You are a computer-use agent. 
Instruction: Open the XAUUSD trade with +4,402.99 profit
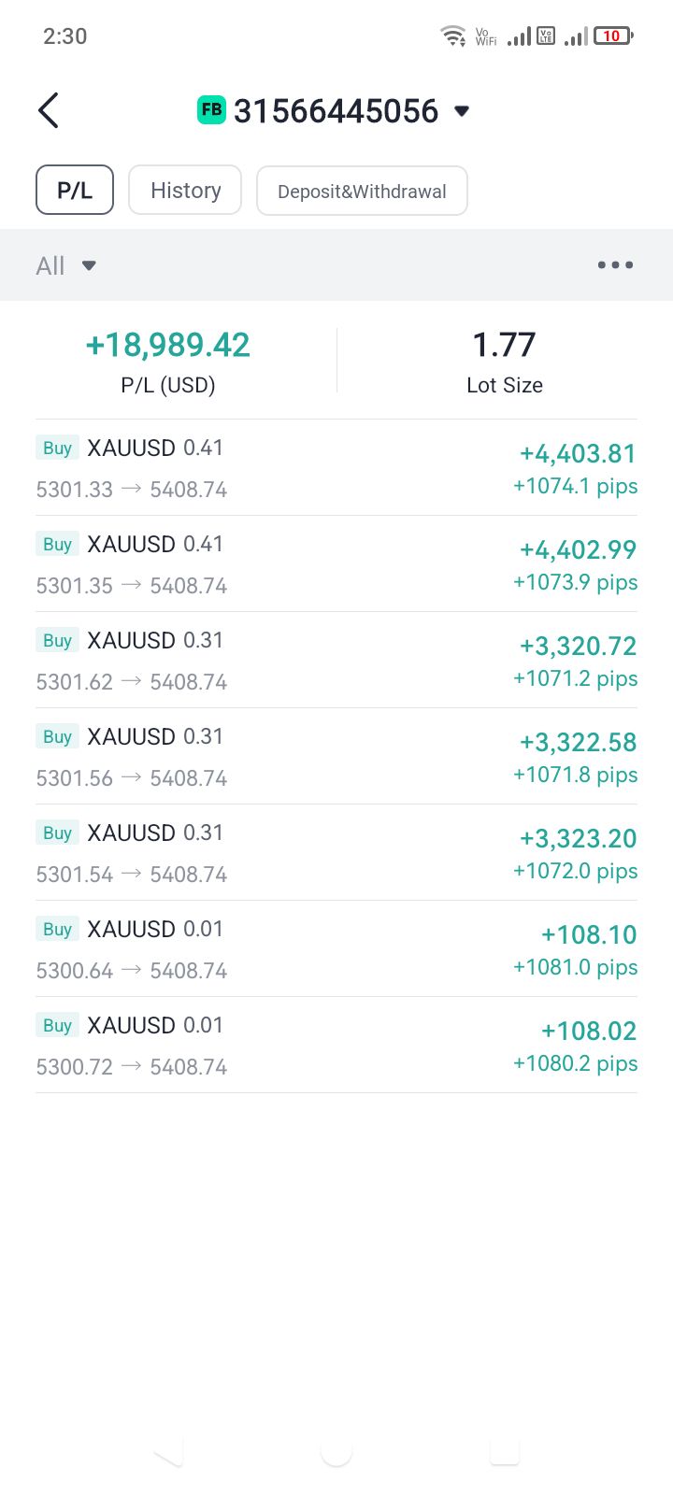(x=336, y=564)
